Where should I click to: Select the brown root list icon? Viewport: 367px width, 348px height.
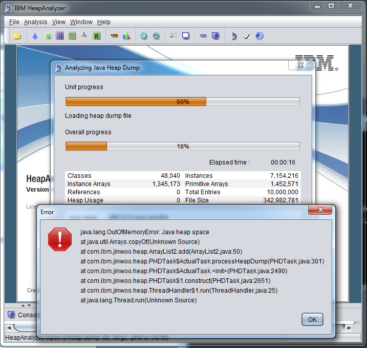point(84,36)
